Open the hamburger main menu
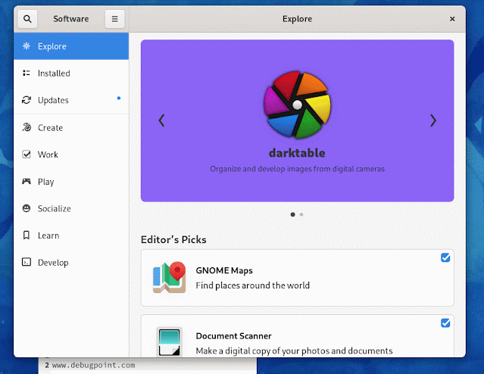 click(x=114, y=19)
